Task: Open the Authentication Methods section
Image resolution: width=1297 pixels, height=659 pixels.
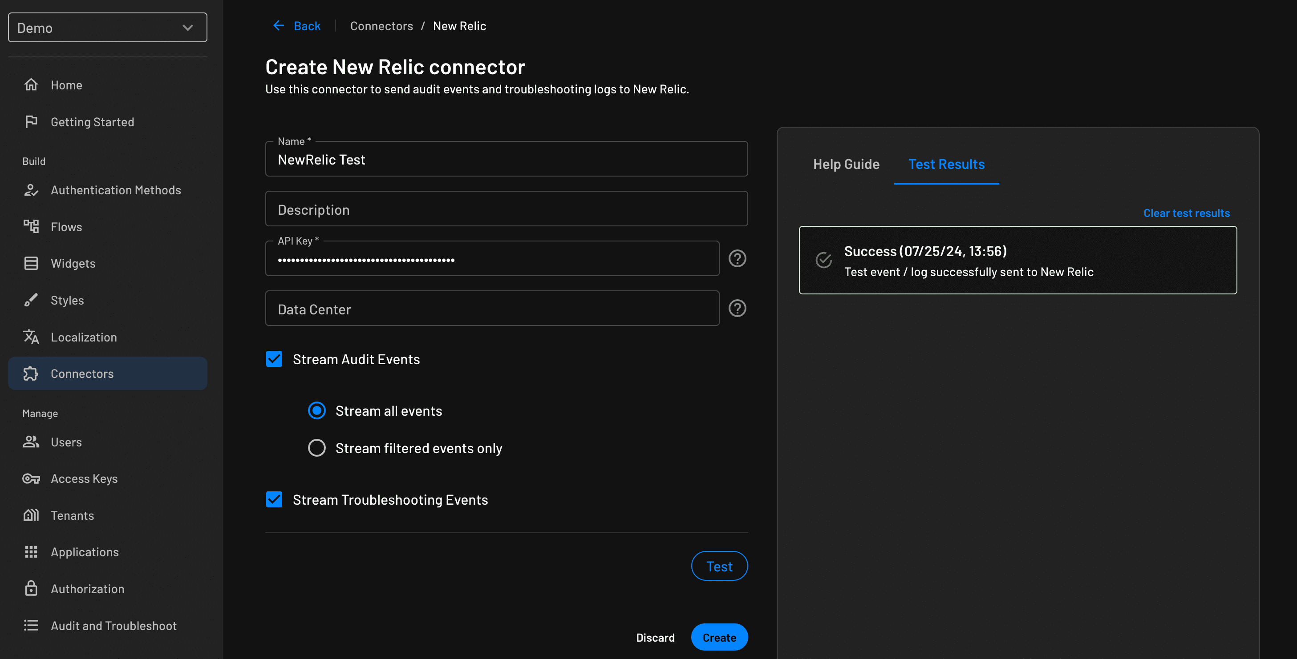Action: [x=116, y=189]
